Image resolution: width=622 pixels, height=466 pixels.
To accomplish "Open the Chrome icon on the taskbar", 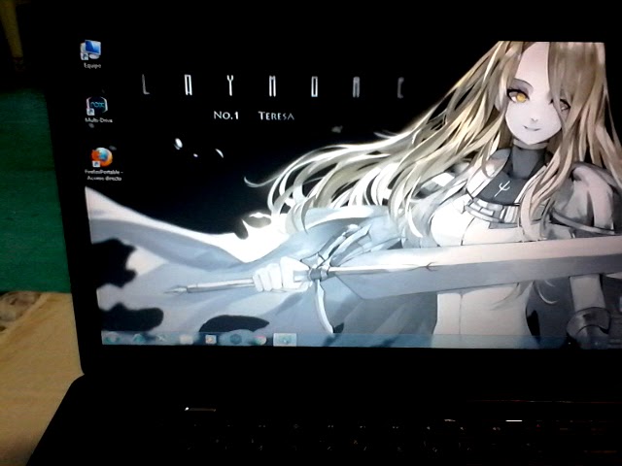I will pos(259,339).
